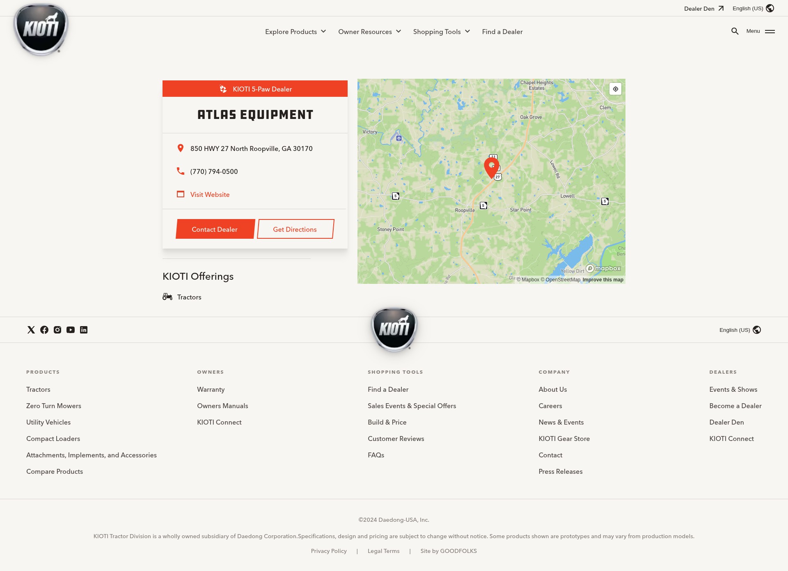
Task: Call the (770) 794-0500 phone number
Action: [214, 171]
